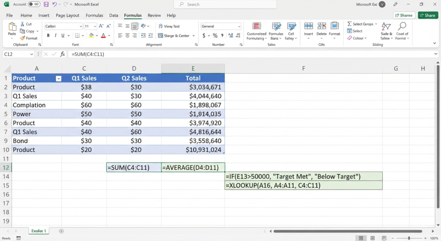Open the File menu
The width and height of the screenshot is (441, 241).
tap(9, 15)
